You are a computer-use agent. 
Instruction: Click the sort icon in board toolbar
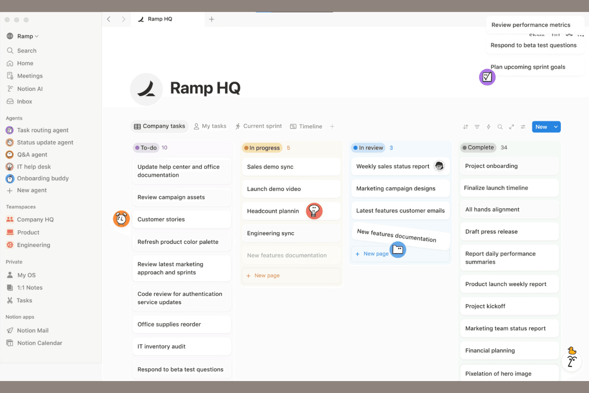[x=466, y=127]
